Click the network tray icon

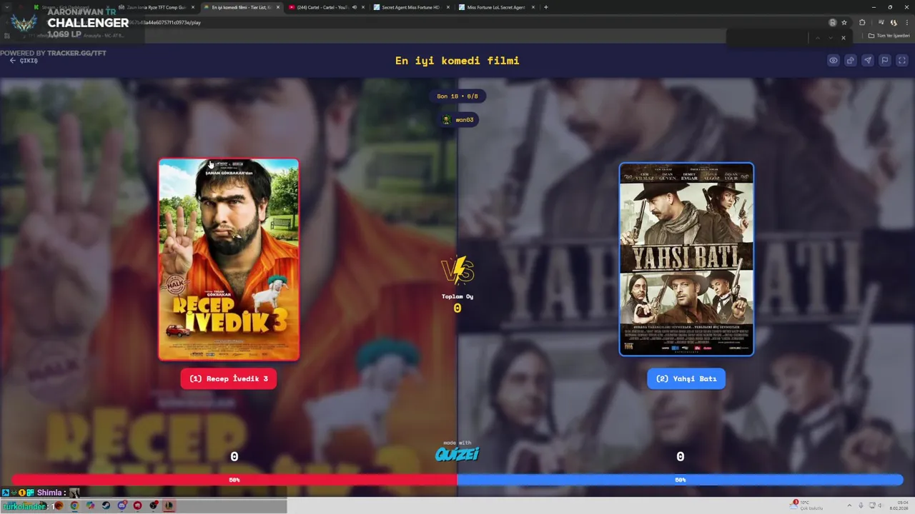(872, 505)
